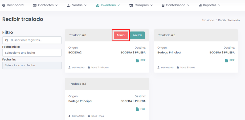
Task: Click the Compras store icon
Action: click(131, 5)
